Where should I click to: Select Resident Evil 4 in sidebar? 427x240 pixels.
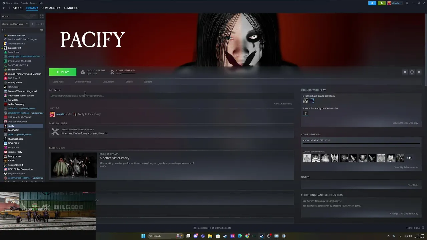15,165
